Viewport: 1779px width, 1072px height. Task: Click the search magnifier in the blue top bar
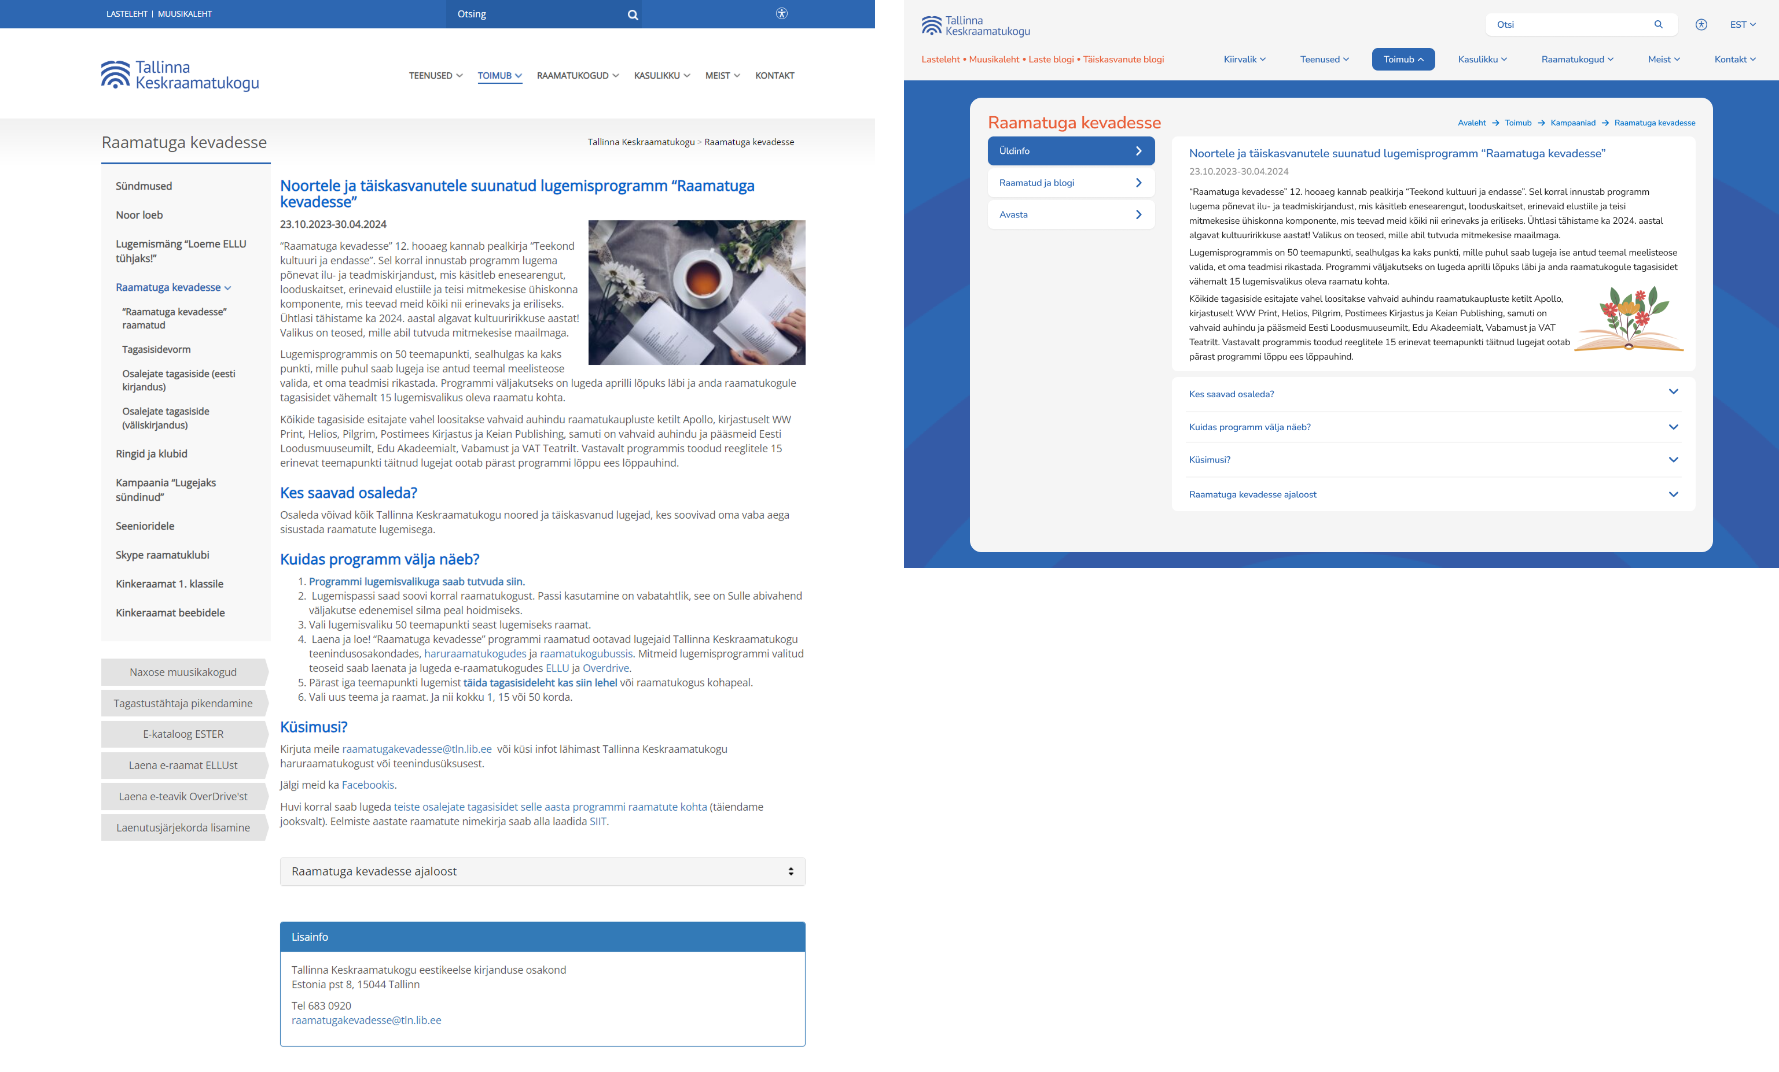tap(633, 14)
